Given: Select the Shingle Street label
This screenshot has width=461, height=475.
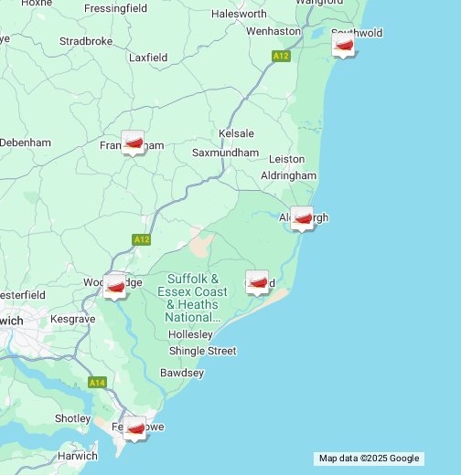Looking at the screenshot, I should [203, 351].
